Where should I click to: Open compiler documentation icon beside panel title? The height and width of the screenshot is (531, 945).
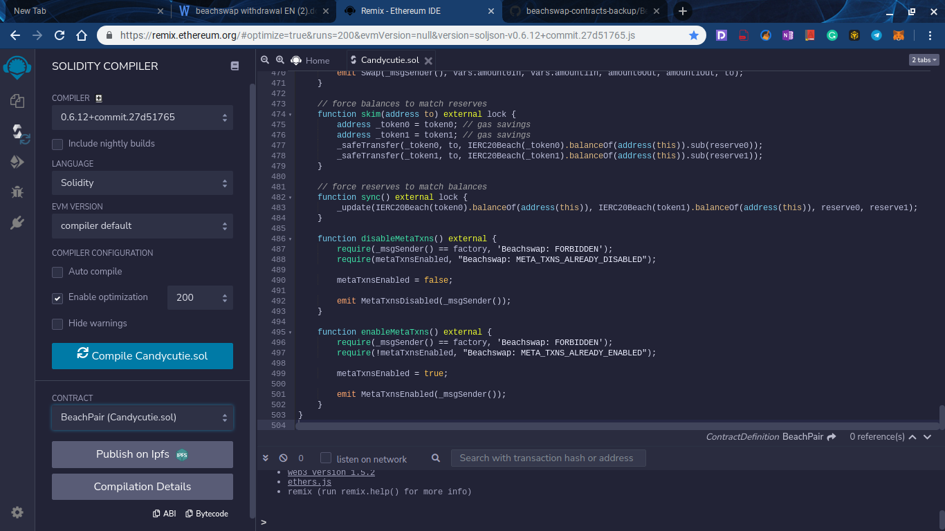235,66
